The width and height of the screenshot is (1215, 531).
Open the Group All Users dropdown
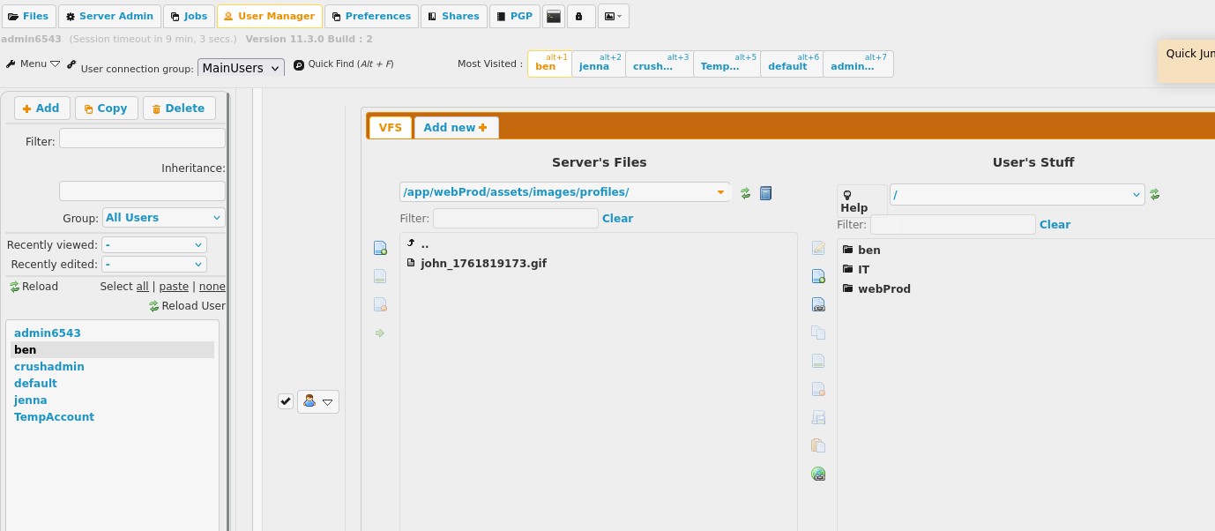163,218
